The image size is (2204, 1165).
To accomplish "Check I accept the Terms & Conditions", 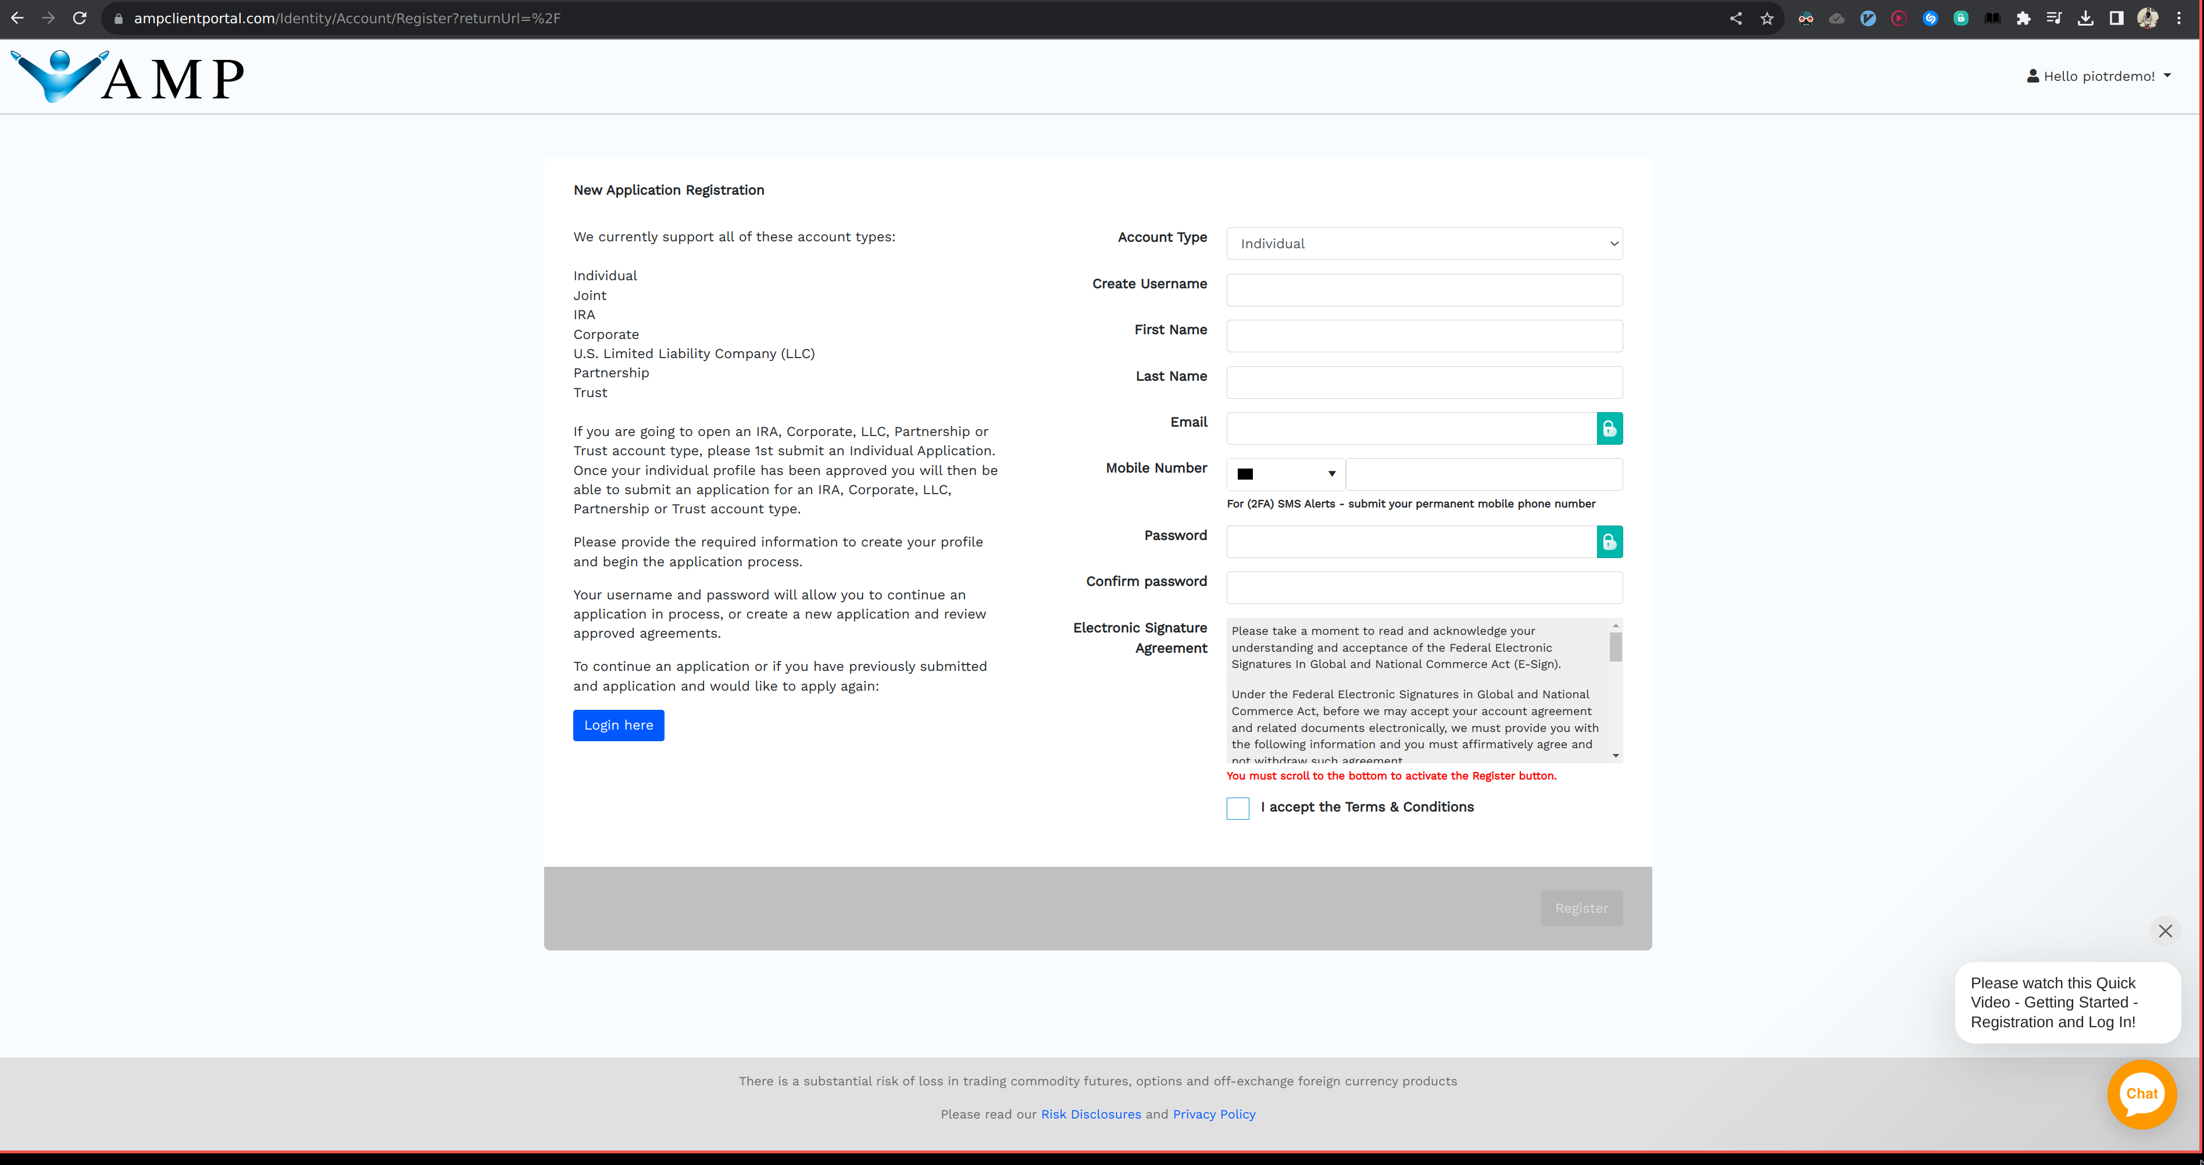I will 1237,808.
